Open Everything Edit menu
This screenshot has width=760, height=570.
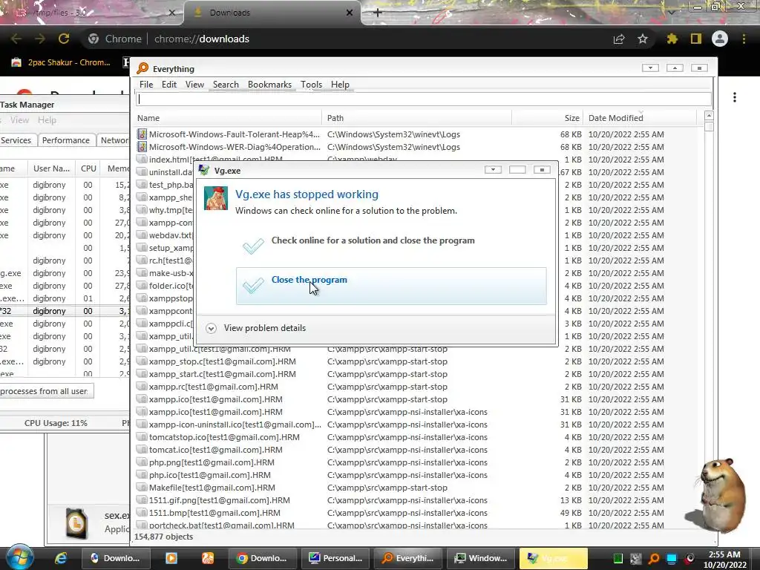tap(169, 85)
